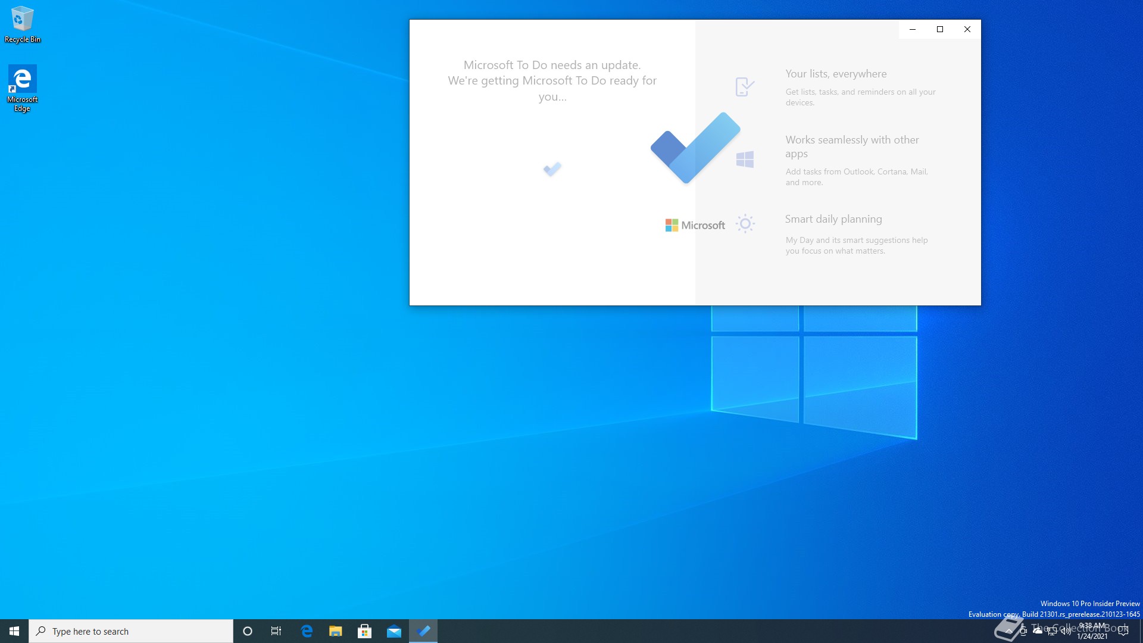
Task: Open the OneDrive cloud tray icon
Action: coord(1038,631)
